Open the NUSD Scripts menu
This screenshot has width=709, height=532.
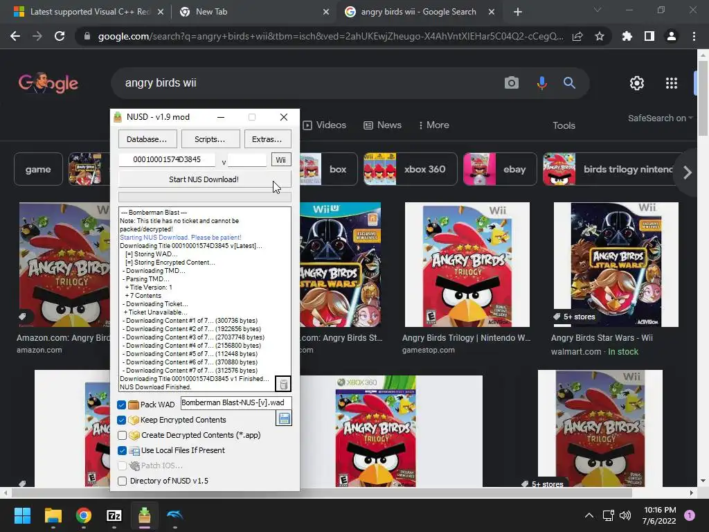pos(210,139)
